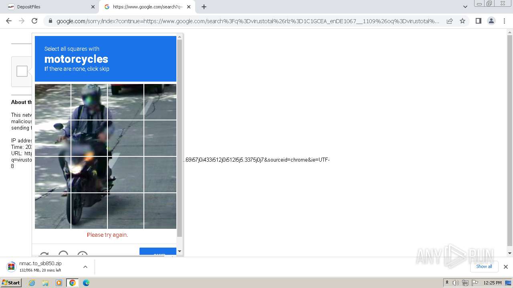Viewport: 513px width, 288px height.
Task: Share this page from address bar
Action: 450,21
